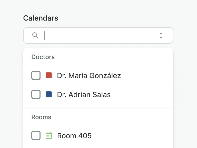
Task: Click the blue square next to Dr. Adrian Salas
Action: (49, 94)
